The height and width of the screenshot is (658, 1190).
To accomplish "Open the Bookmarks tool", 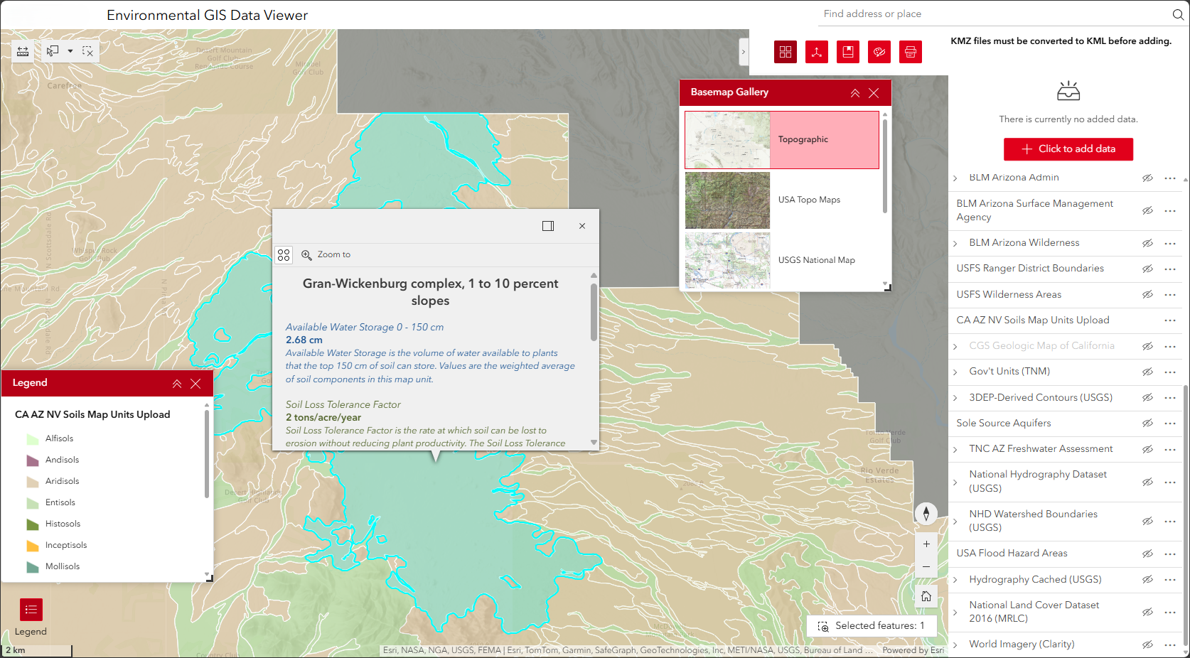I will coord(847,51).
